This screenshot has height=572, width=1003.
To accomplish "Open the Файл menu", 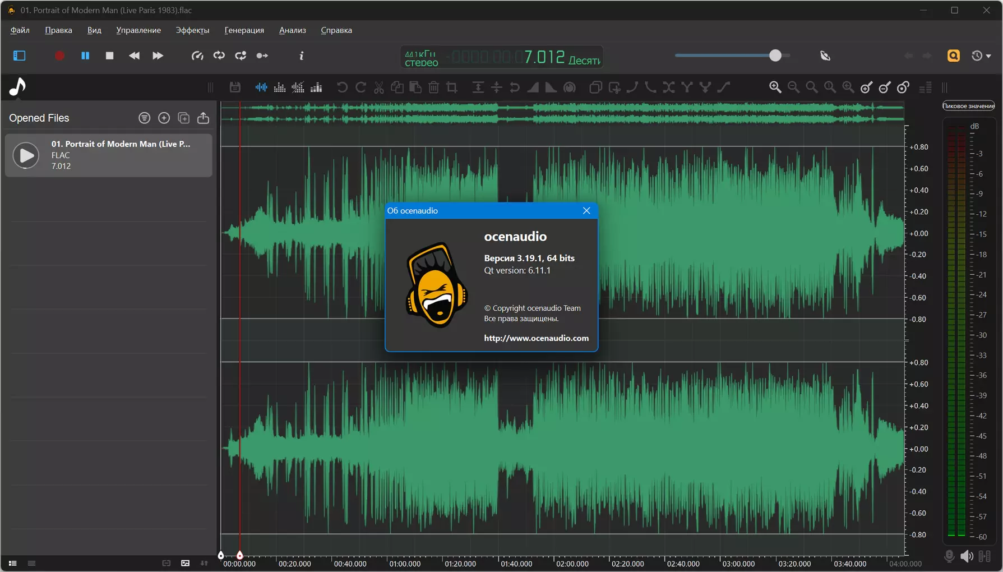I will 20,30.
